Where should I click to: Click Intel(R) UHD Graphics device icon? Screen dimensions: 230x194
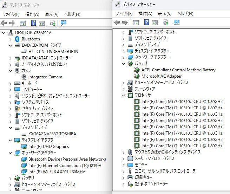(24, 147)
